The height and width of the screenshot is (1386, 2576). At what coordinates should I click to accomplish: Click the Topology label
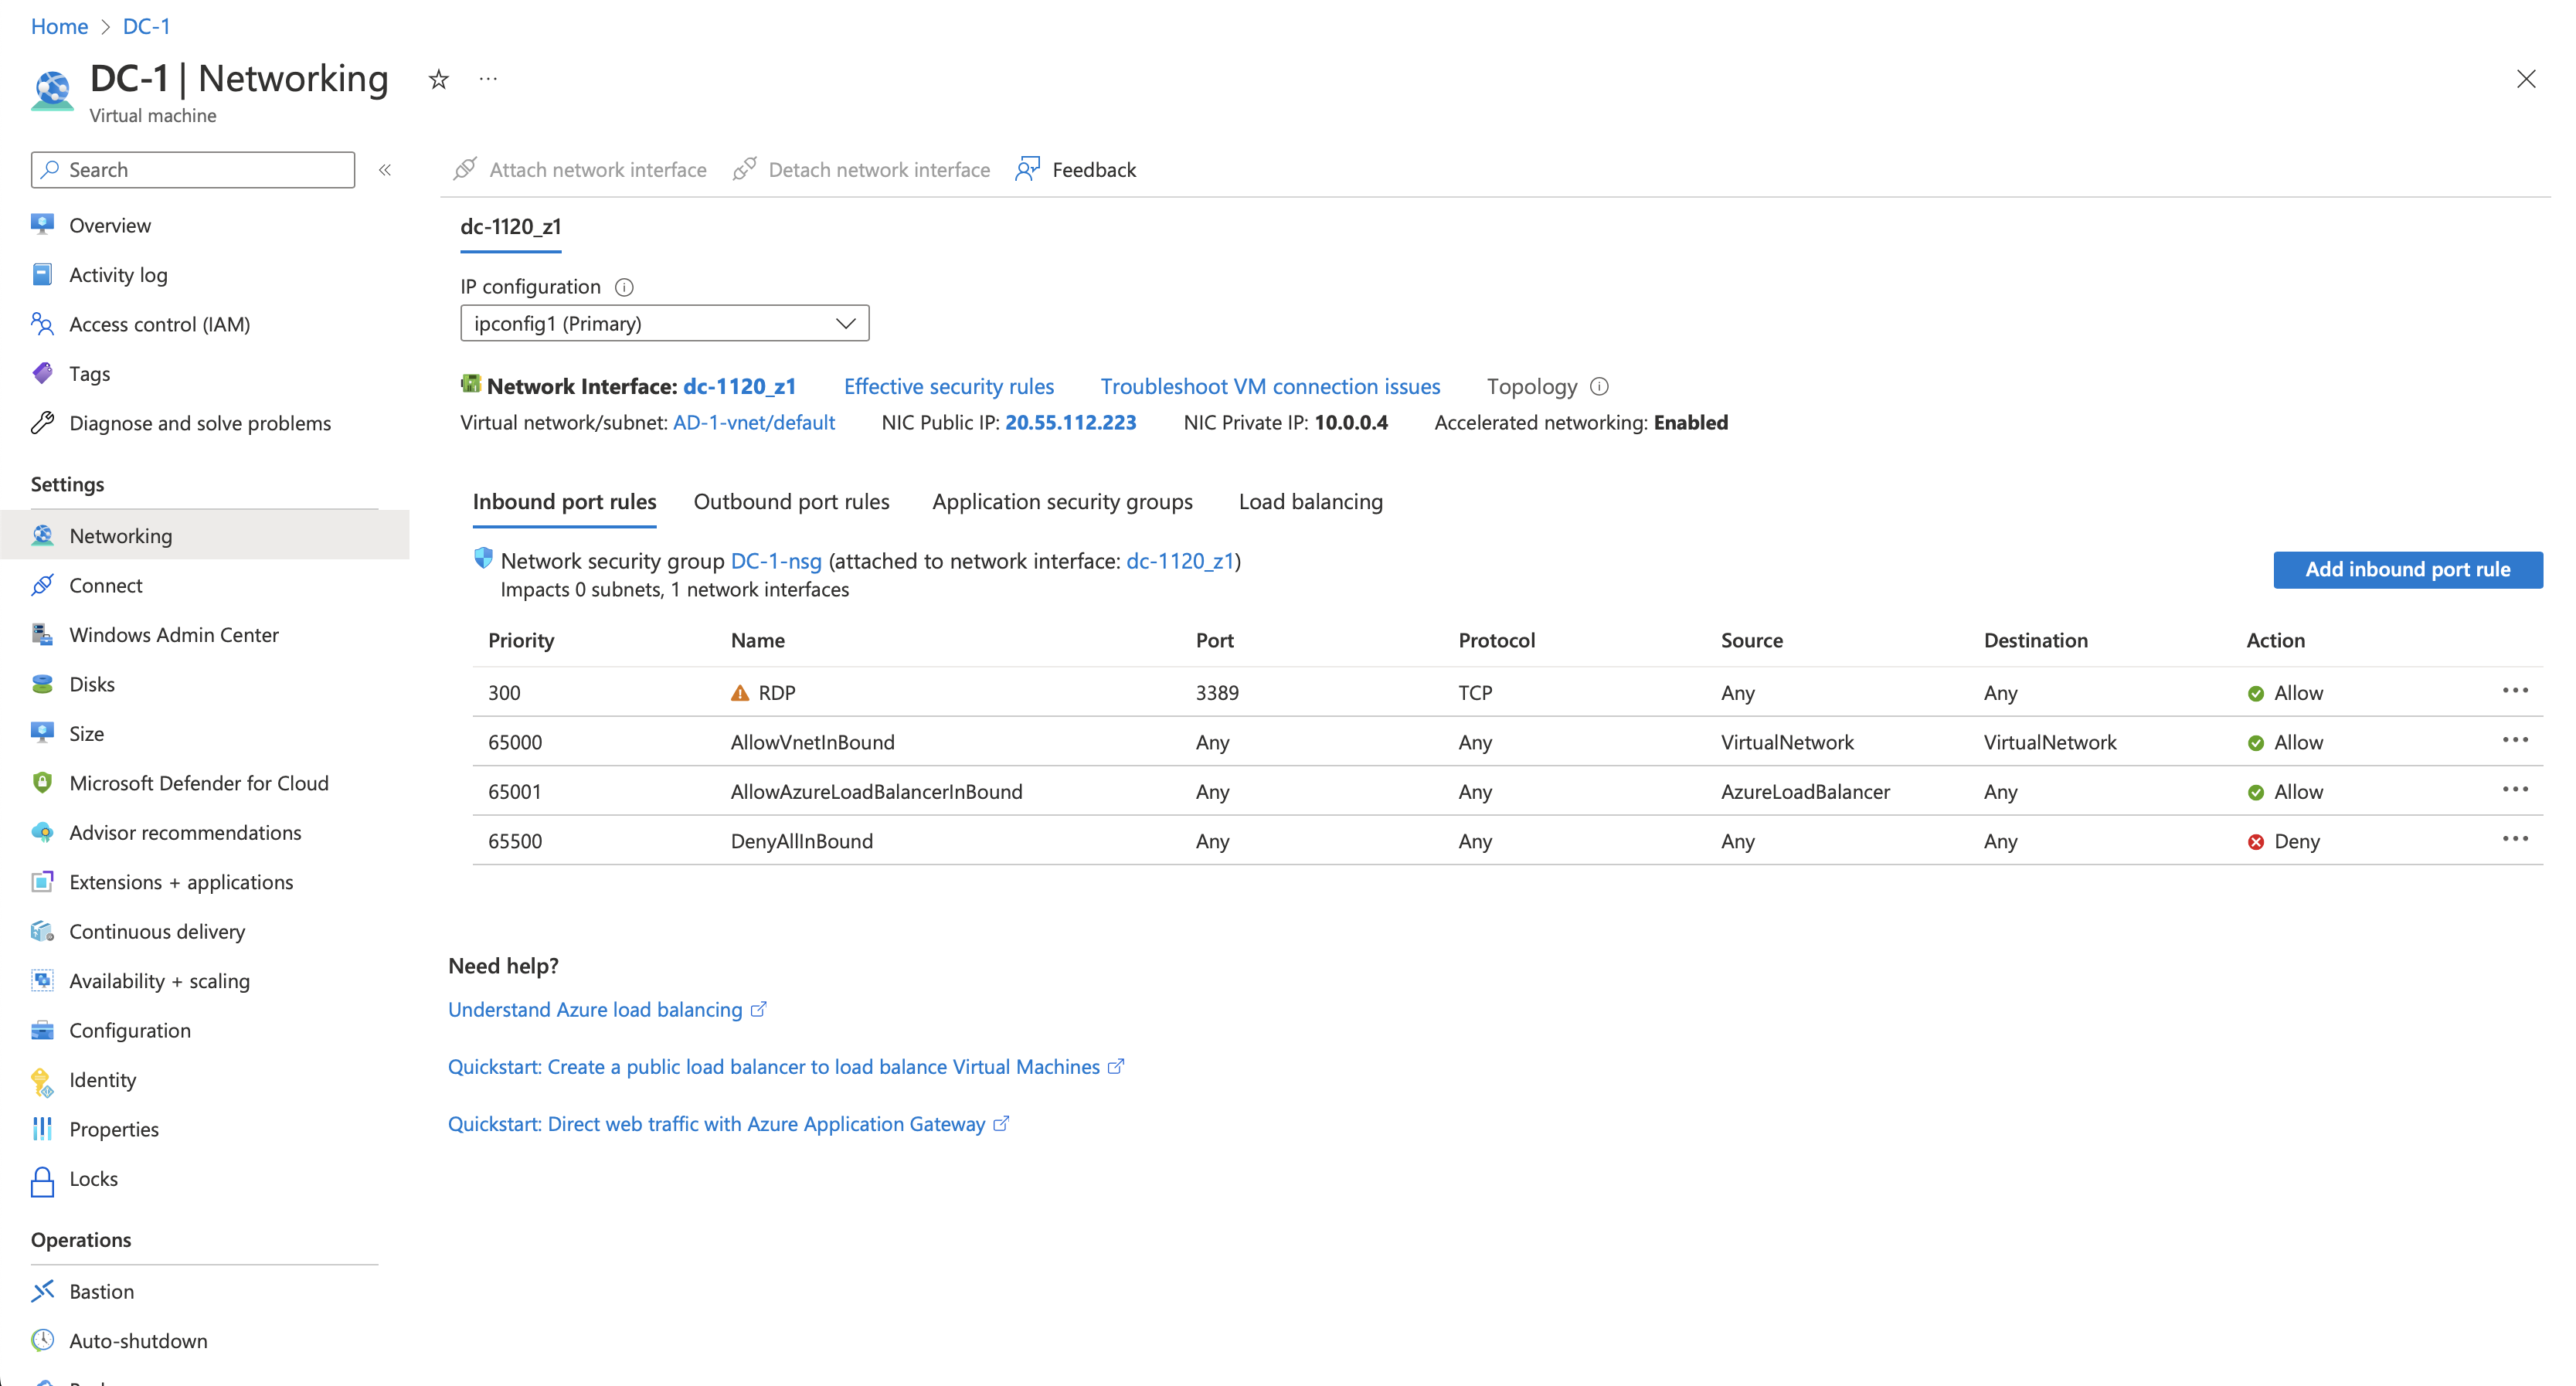coord(1531,386)
